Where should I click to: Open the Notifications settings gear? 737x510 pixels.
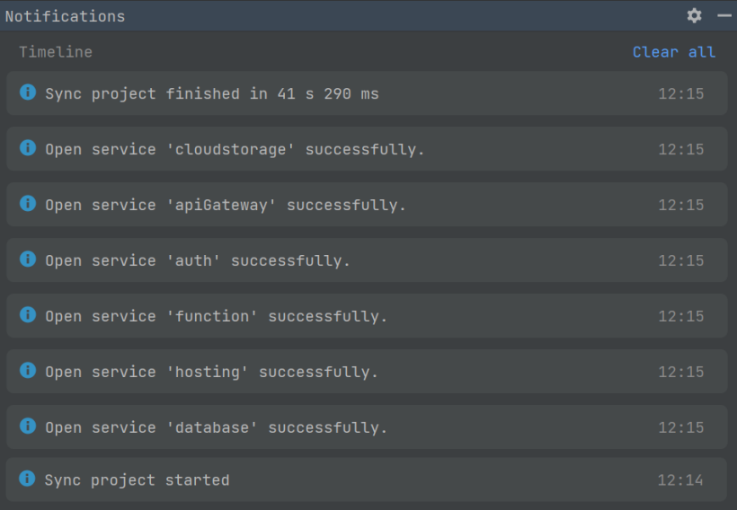(694, 16)
